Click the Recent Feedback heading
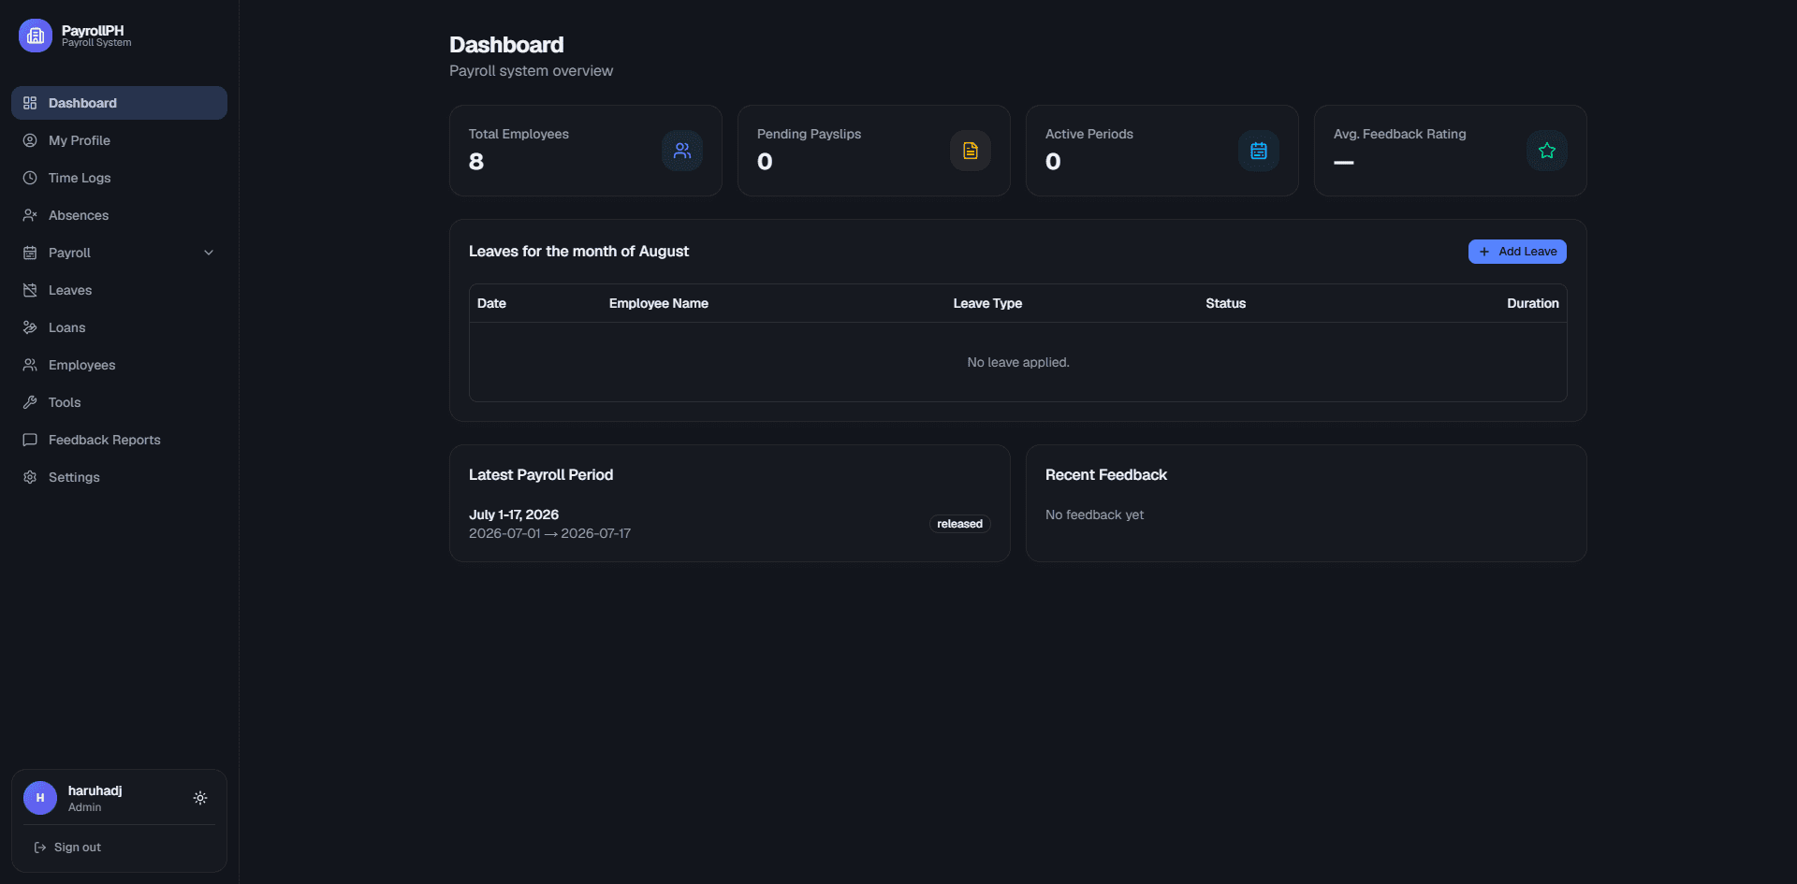The height and width of the screenshot is (884, 1797). [1106, 474]
